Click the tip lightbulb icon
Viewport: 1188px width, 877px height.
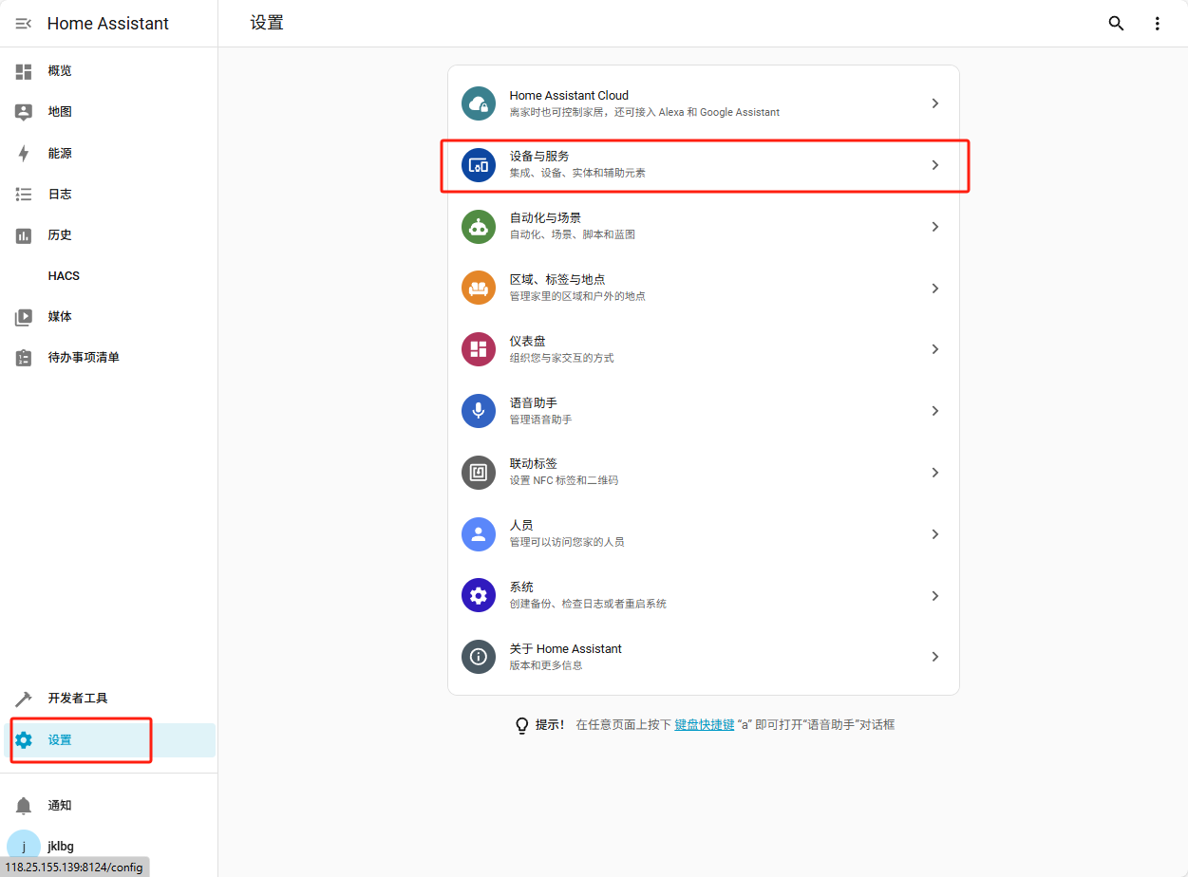click(521, 725)
